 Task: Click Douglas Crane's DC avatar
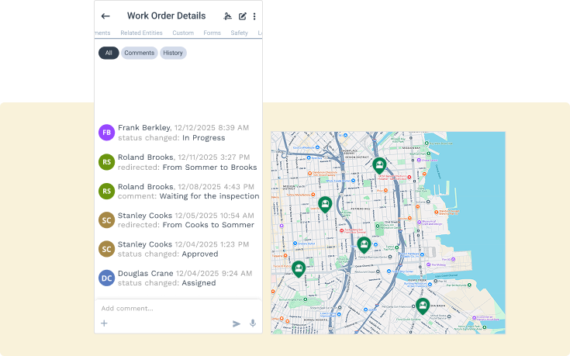pos(106,278)
